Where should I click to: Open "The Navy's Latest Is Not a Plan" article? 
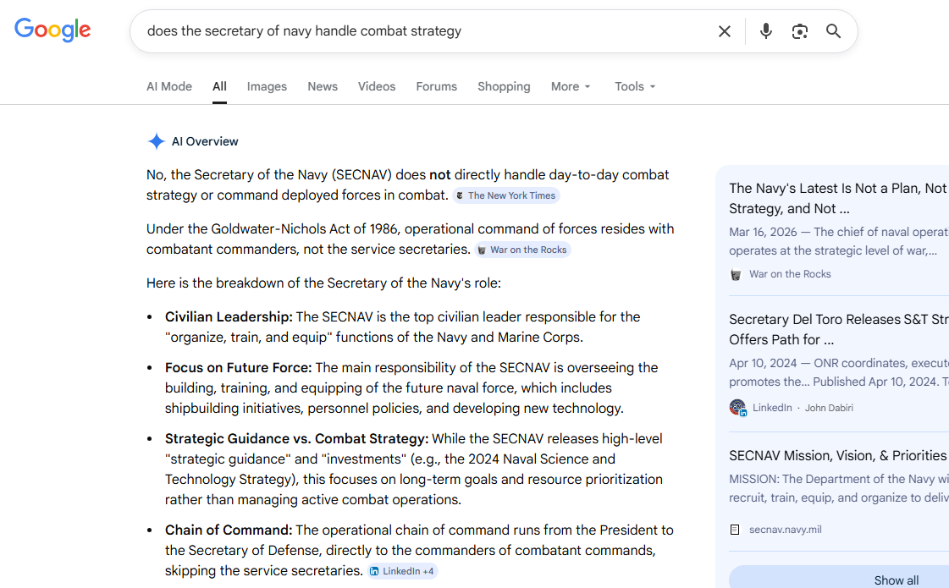click(x=836, y=198)
